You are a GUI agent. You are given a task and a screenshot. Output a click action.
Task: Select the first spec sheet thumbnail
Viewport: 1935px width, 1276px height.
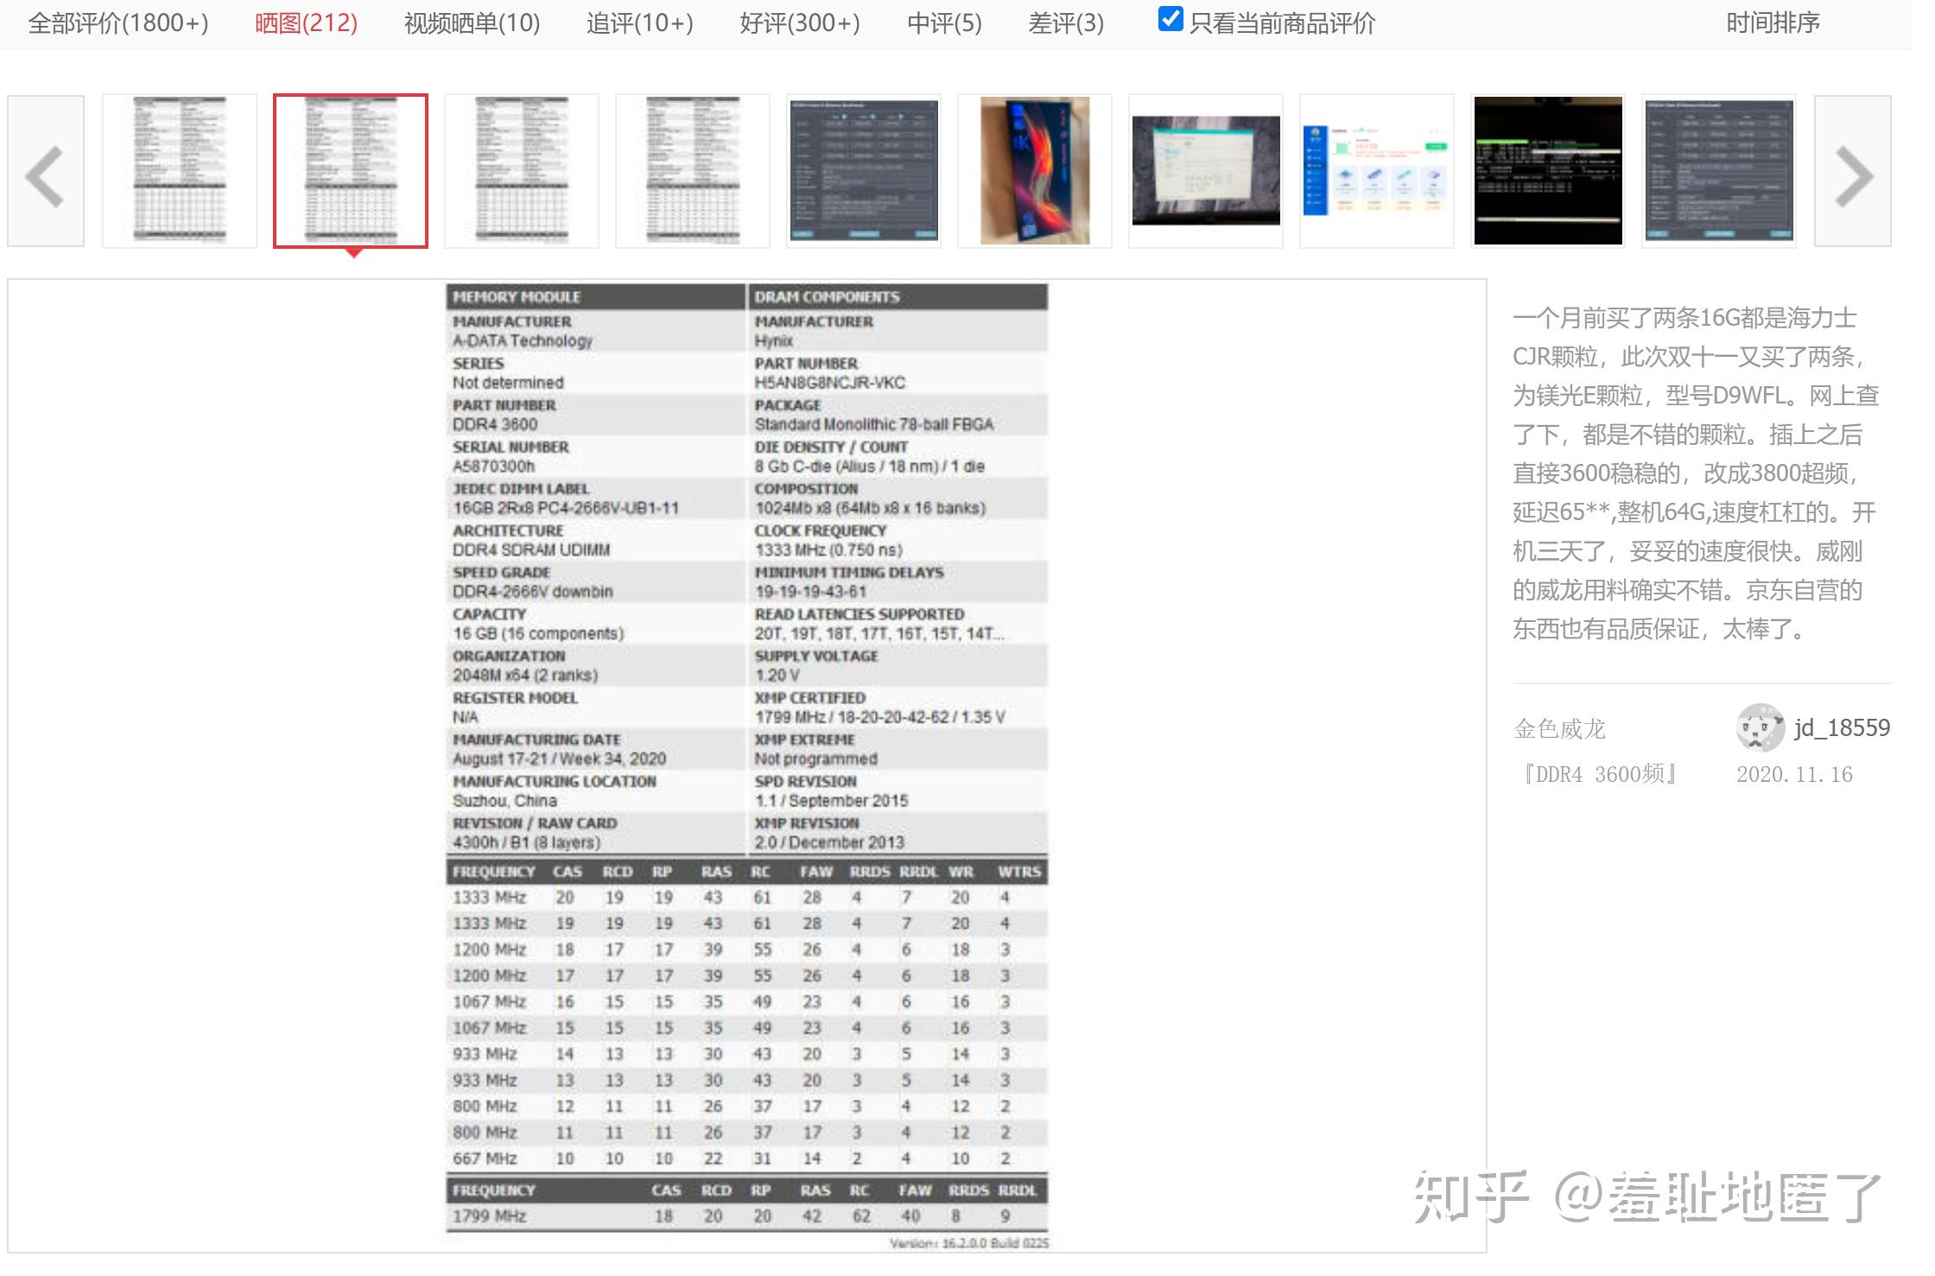pyautogui.click(x=180, y=171)
